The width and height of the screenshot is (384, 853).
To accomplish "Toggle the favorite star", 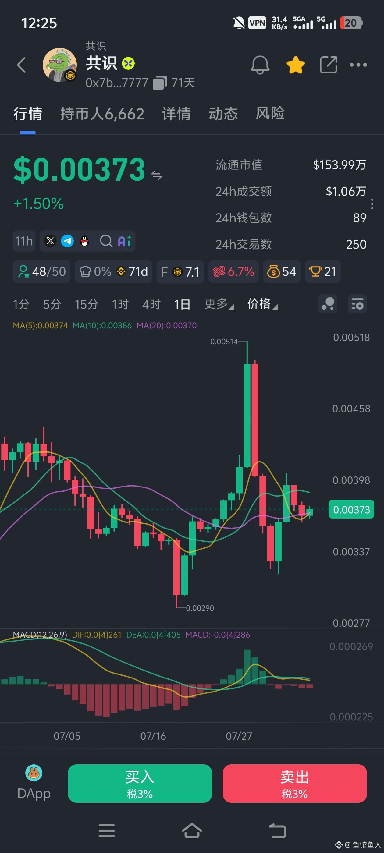I will pyautogui.click(x=295, y=65).
